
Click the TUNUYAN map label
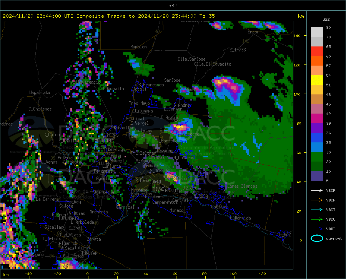[89, 253]
